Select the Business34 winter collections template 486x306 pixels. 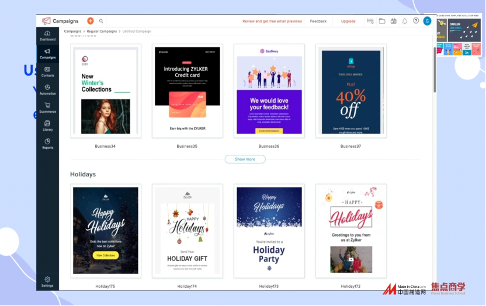pyautogui.click(x=106, y=91)
